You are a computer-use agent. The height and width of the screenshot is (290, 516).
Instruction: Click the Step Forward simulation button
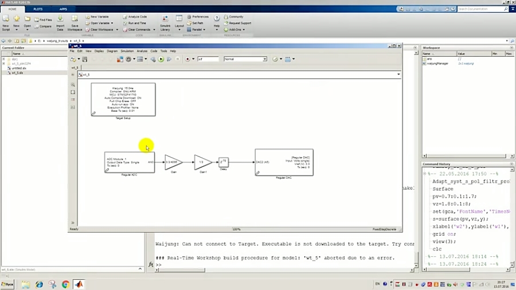pyautogui.click(x=169, y=59)
